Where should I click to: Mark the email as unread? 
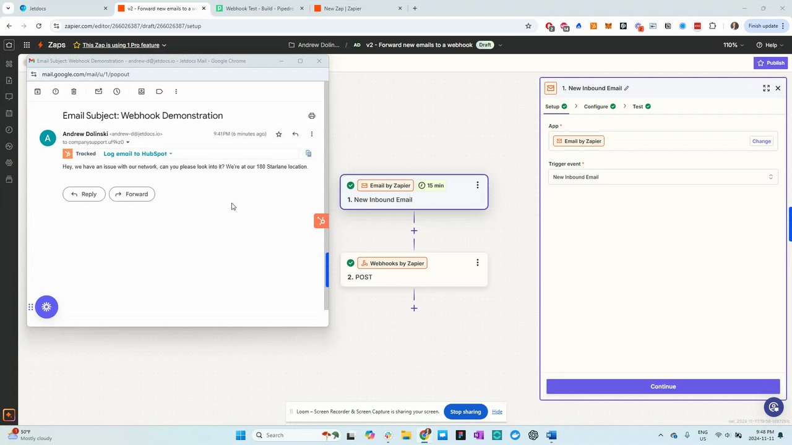(98, 91)
